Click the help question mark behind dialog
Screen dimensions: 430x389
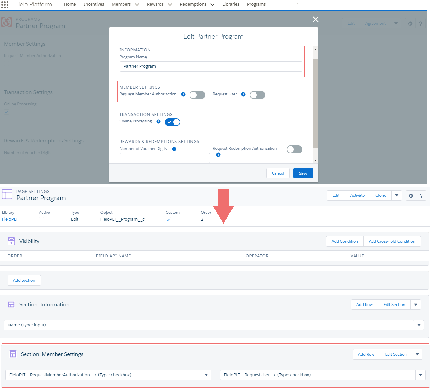pyautogui.click(x=421, y=23)
